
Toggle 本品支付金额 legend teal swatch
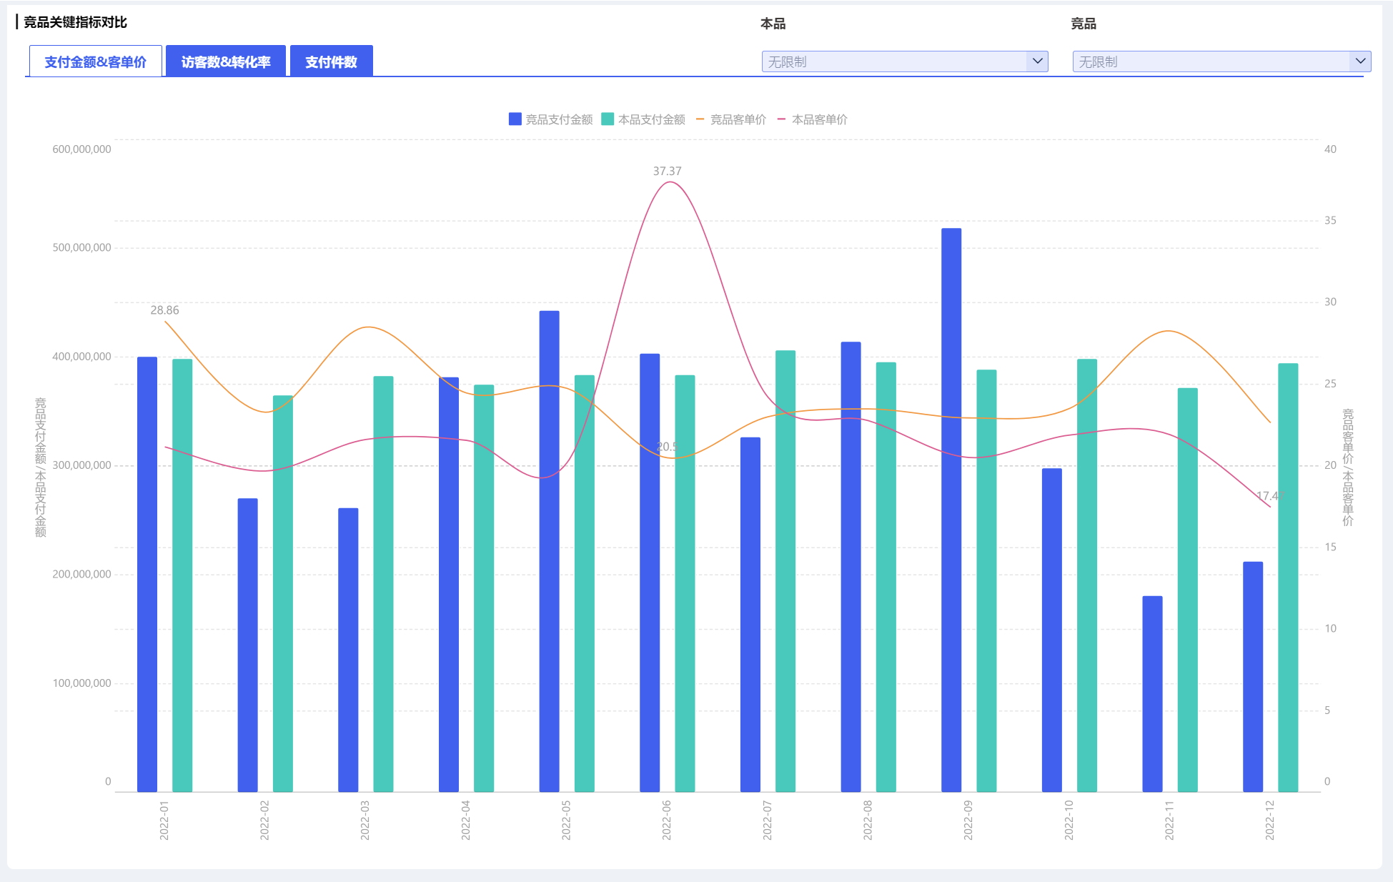pos(608,119)
